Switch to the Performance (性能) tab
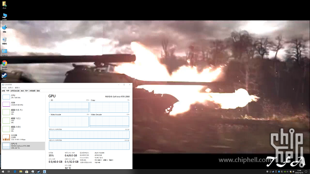310x174 pixels. coord(8,91)
